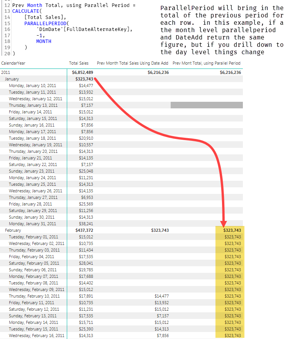Click 'DimDate'[FullDateAlternateKey] in the formula
Screen dimensions: 295x339
click(x=83, y=29)
